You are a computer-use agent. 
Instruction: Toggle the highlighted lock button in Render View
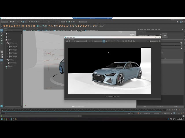104,41
